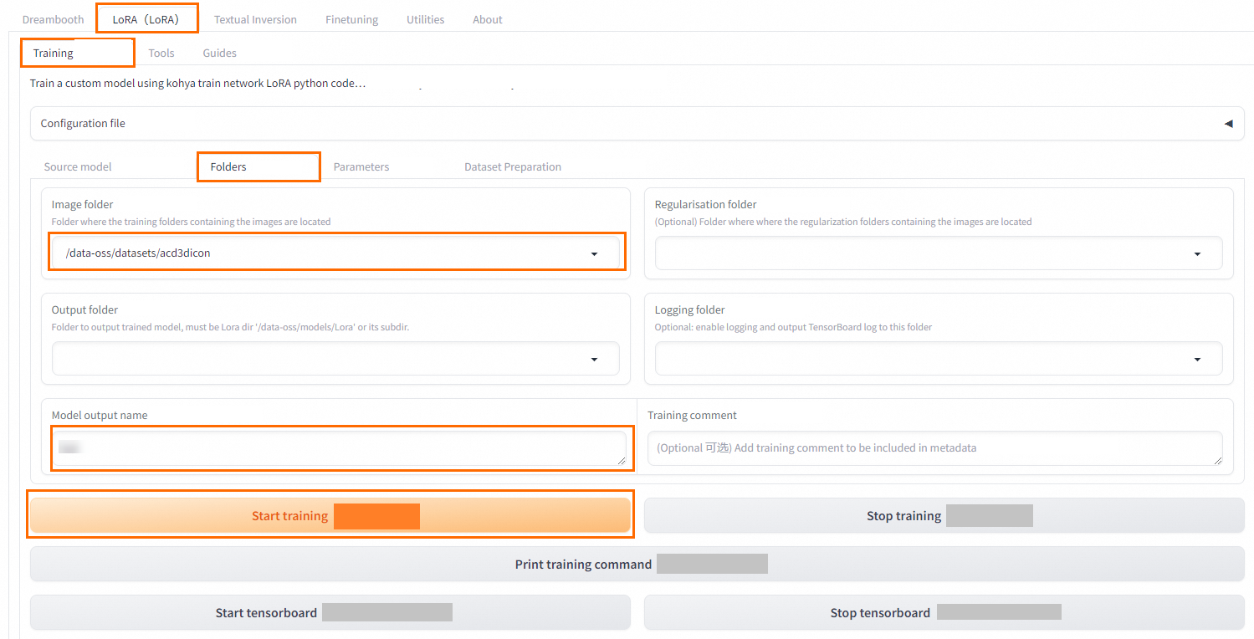
Task: Go to the Utilities tab
Action: 425,19
